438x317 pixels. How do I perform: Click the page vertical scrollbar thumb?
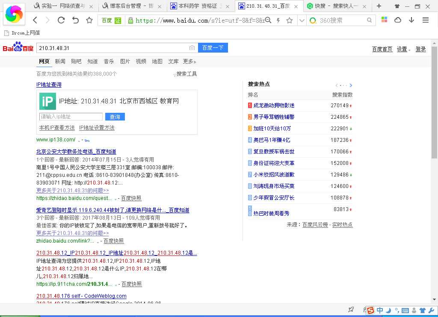434,102
